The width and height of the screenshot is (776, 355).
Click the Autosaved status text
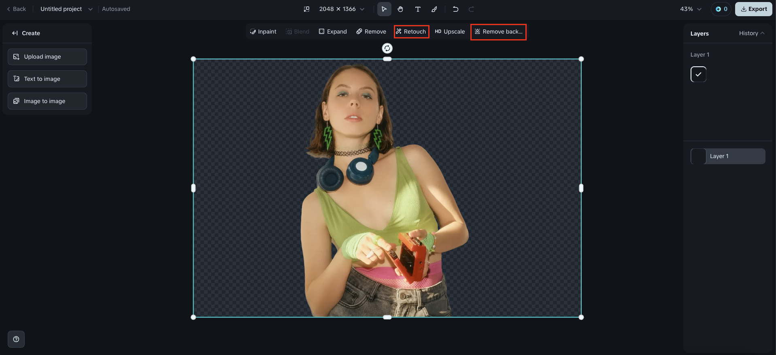pyautogui.click(x=116, y=9)
